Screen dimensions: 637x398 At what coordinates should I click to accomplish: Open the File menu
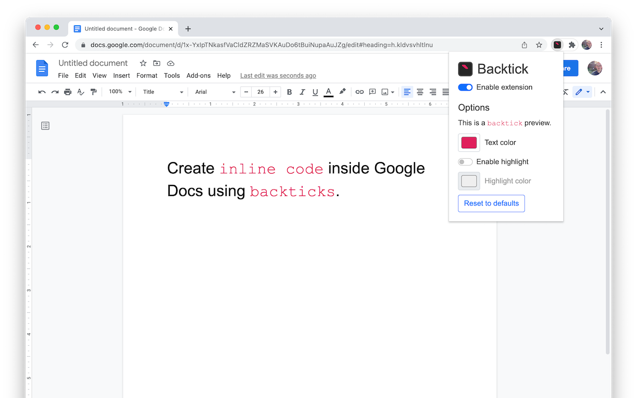pos(63,76)
